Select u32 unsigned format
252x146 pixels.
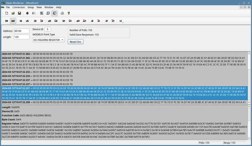point(50,21)
